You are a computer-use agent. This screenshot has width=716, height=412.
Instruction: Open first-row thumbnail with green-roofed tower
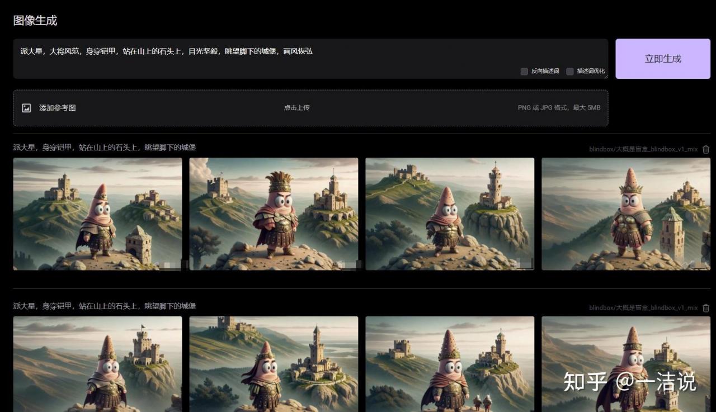pyautogui.click(x=626, y=214)
